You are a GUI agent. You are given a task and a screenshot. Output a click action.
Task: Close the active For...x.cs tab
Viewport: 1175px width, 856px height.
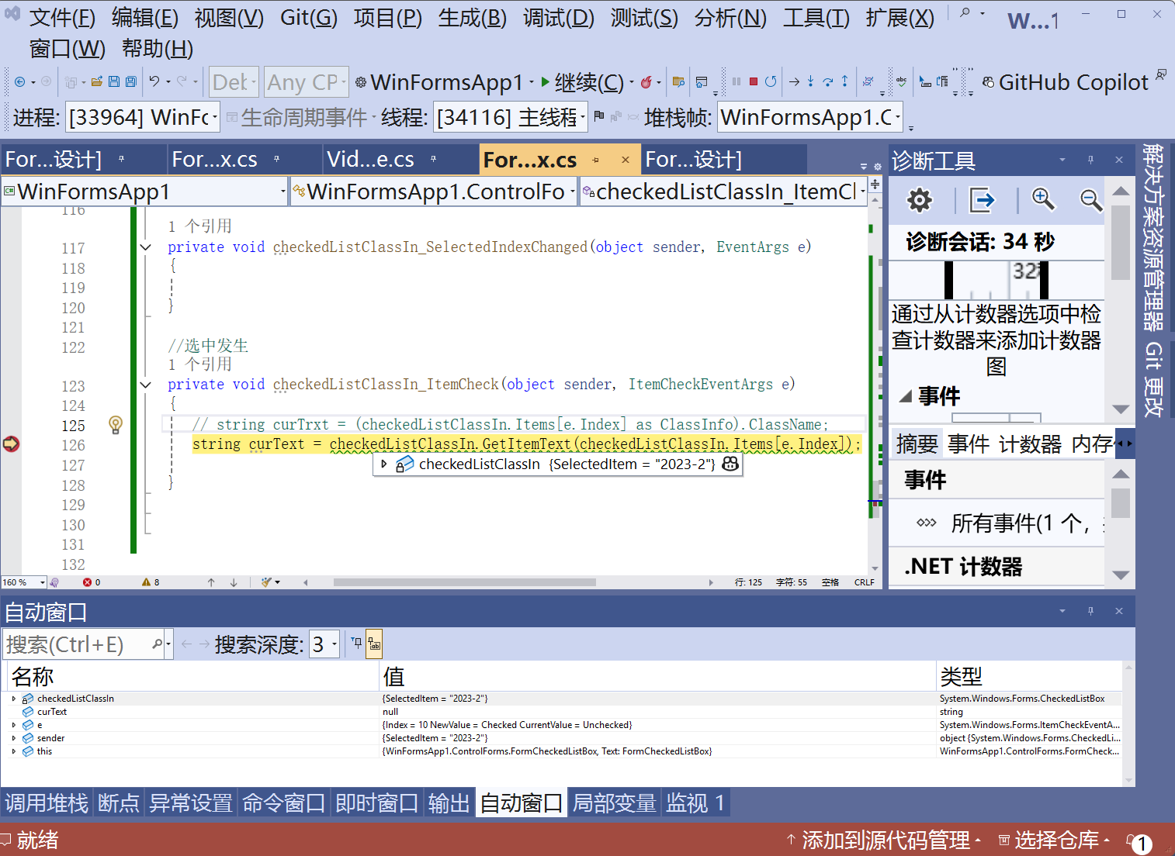(625, 160)
